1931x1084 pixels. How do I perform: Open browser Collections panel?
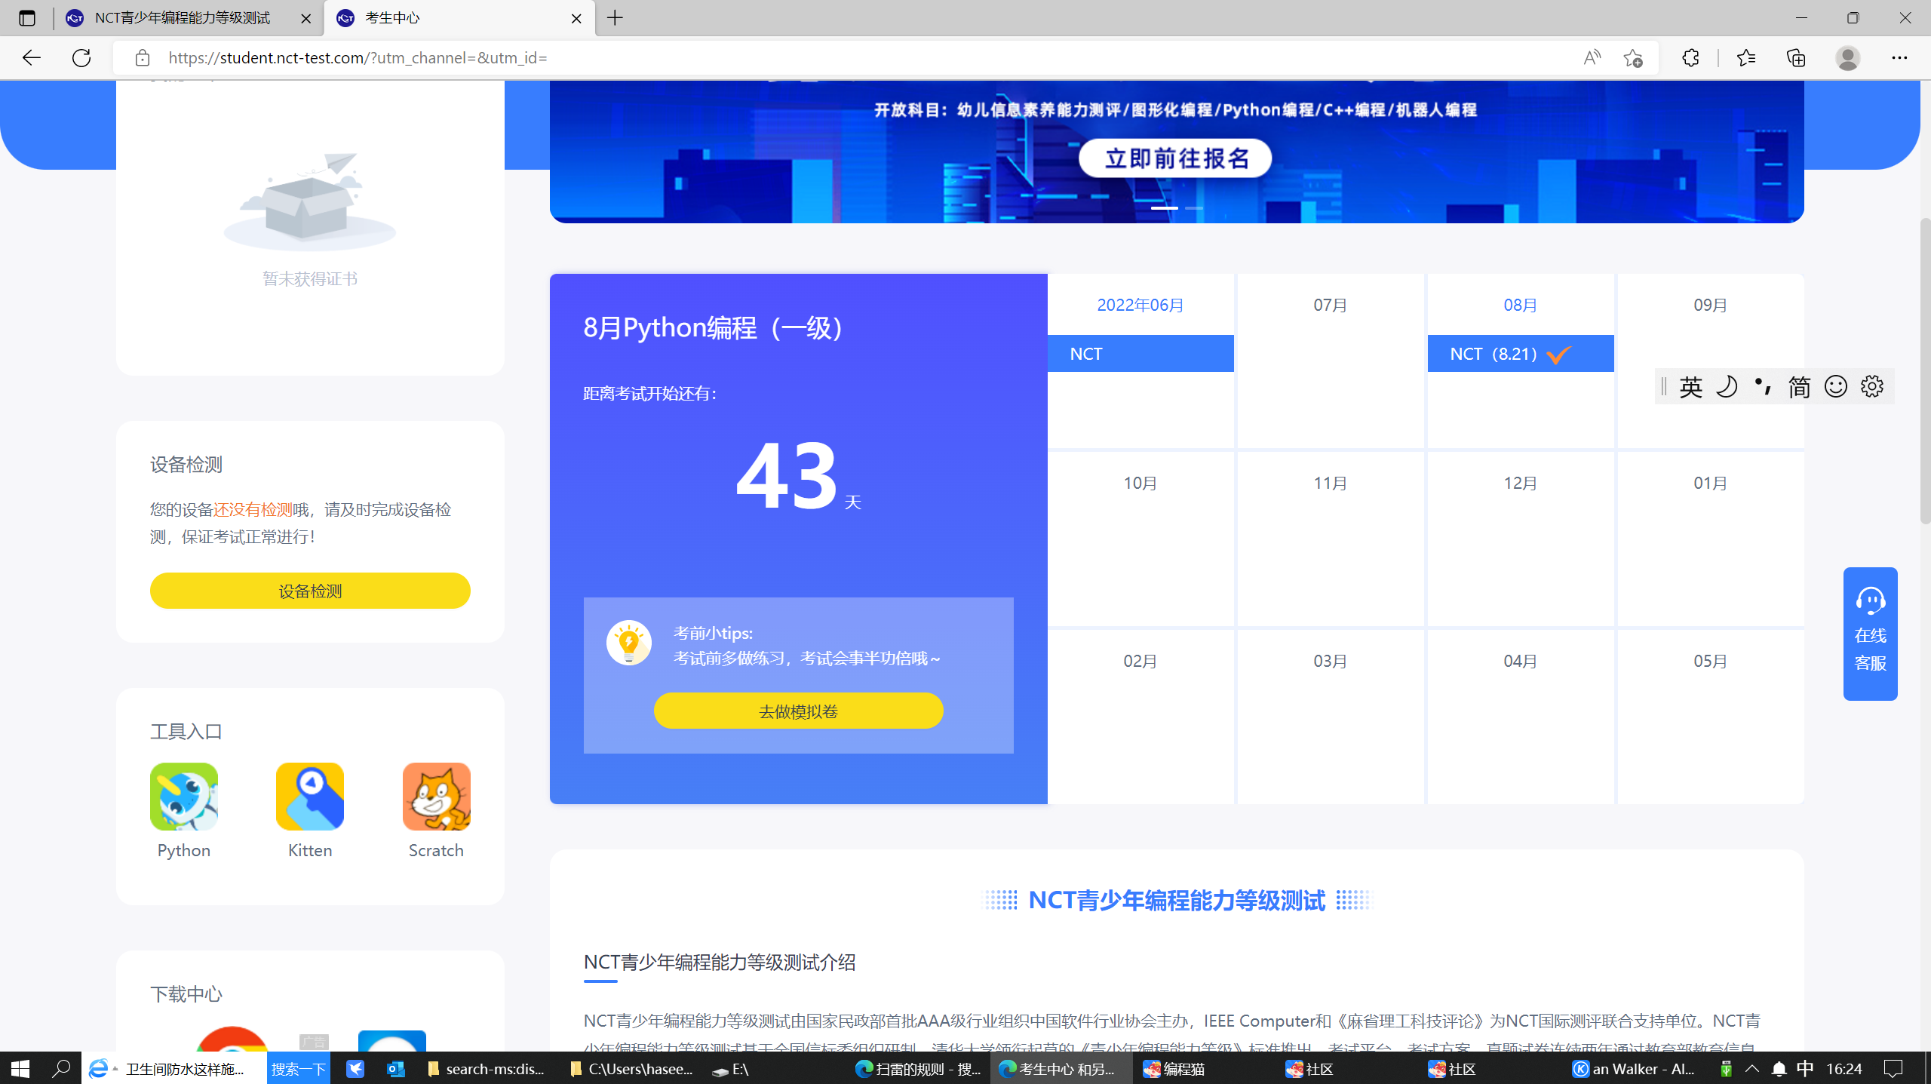pos(1796,57)
